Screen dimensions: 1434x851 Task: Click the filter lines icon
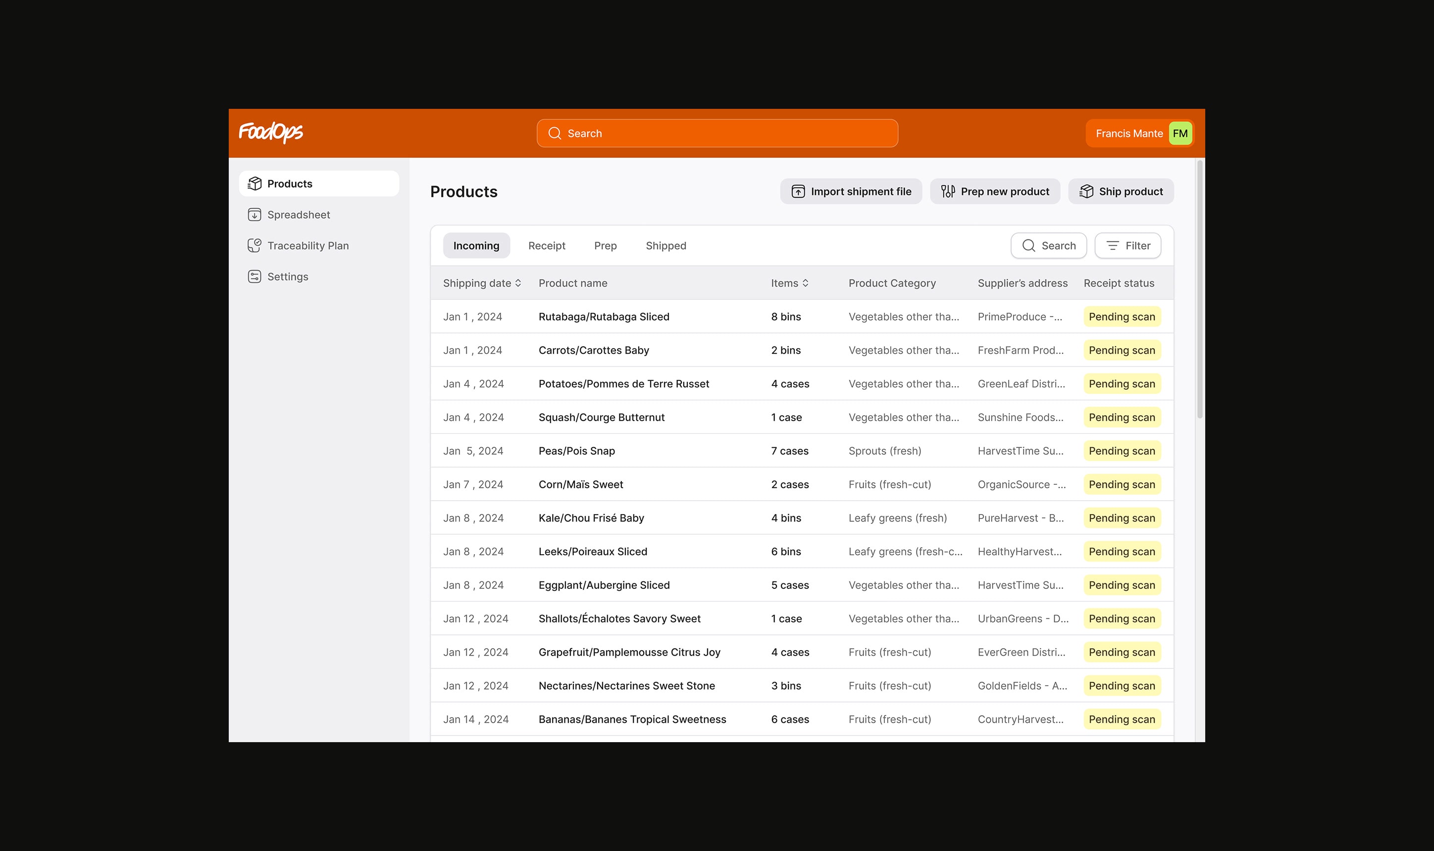[x=1113, y=245]
